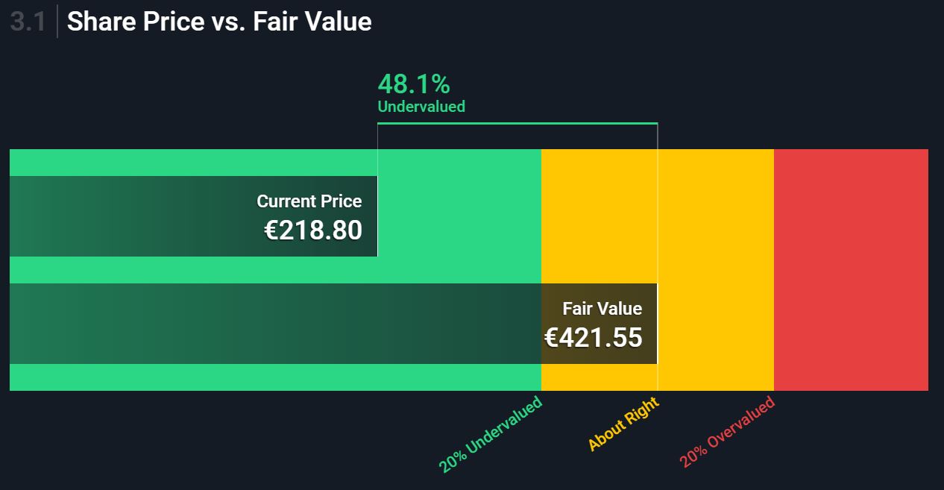Select the Current Price label text
The image size is (944, 490).
point(309,201)
